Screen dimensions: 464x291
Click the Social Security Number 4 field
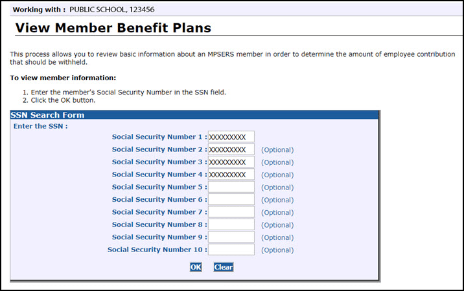click(x=231, y=175)
